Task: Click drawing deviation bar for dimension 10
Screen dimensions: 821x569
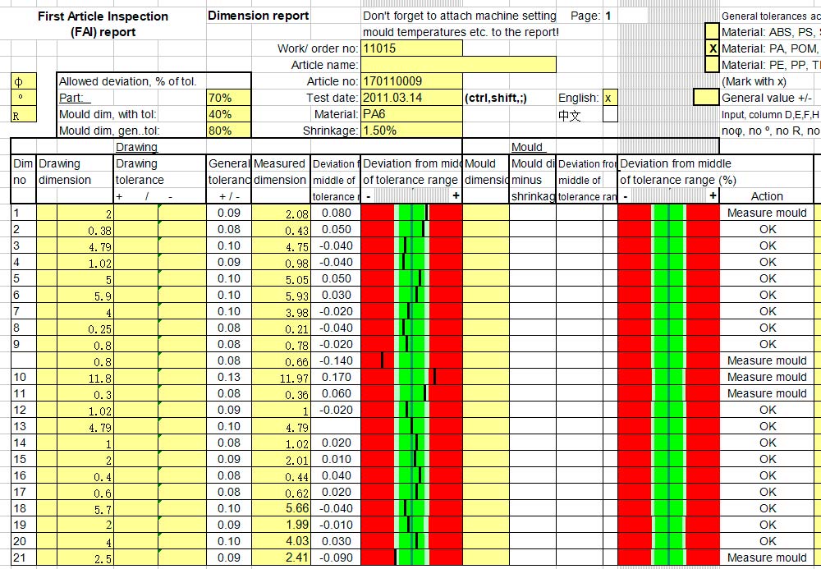Action: (411, 377)
